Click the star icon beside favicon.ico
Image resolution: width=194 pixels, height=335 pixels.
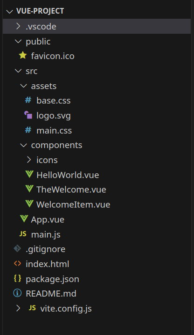[x=23, y=56]
